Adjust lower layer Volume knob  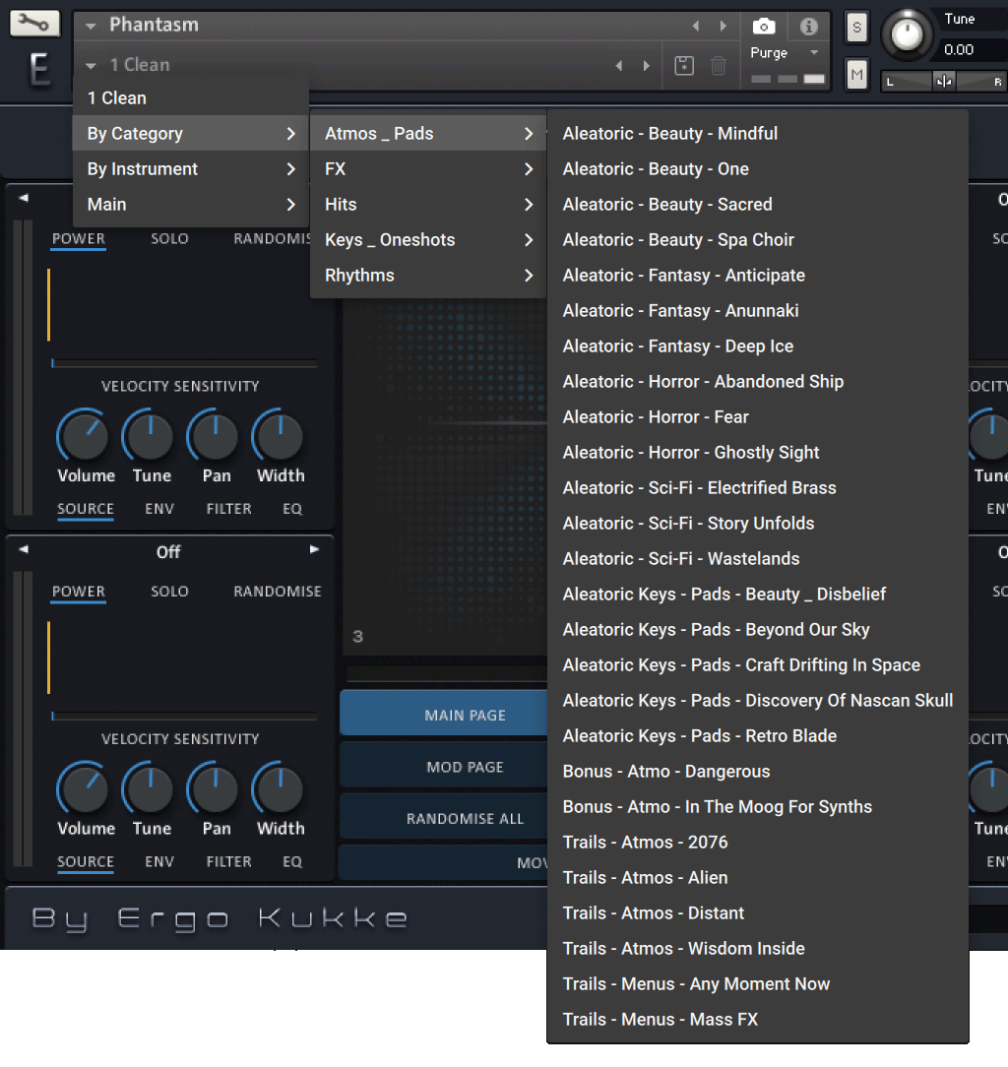click(x=85, y=788)
